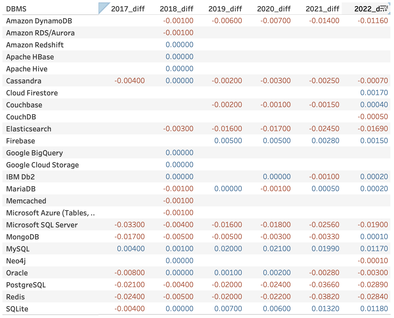Image resolution: width=394 pixels, height=318 pixels.
Task: Select MySQL 2022 value 0.01170
Action: pos(374,249)
